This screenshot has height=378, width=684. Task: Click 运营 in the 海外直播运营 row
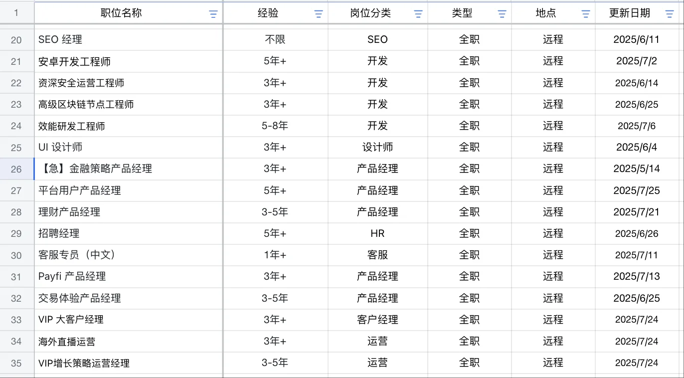[x=378, y=342]
